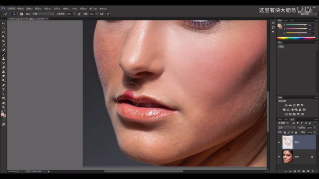This screenshot has width=319, height=179.
Task: Toggle the background layer visibility eye
Action: (x=279, y=157)
